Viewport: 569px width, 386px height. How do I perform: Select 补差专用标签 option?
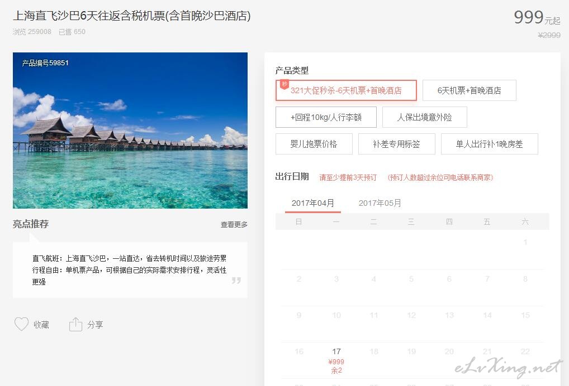point(397,144)
